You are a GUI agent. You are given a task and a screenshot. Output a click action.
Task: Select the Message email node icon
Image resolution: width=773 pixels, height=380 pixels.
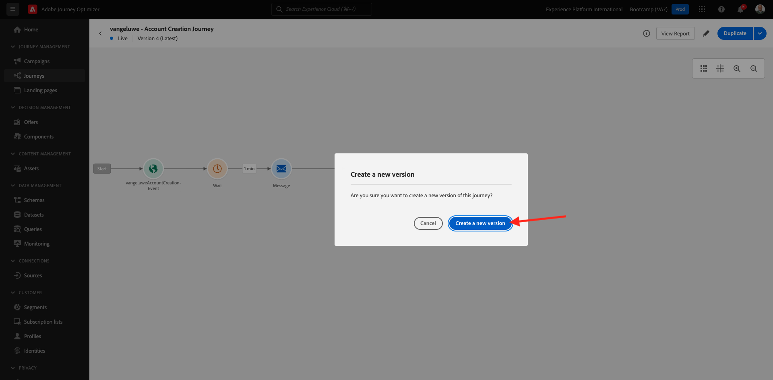pos(281,169)
